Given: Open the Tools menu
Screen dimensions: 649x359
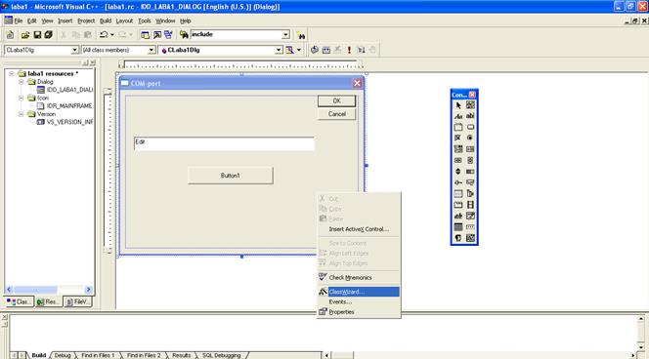Looking at the screenshot, I should 145,20.
